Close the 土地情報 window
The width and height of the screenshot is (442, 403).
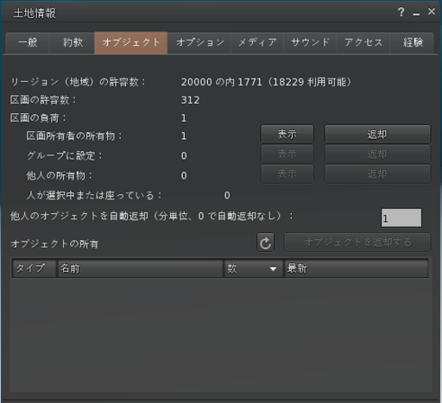[x=432, y=11]
